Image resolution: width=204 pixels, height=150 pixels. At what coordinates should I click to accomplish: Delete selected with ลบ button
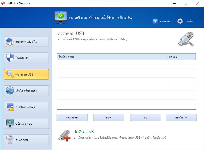146,117
